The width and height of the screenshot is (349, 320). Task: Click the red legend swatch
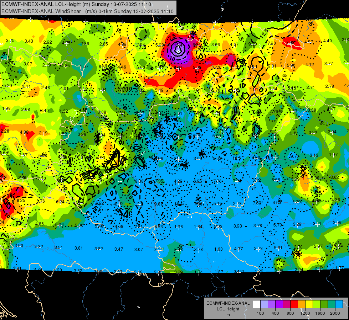[294, 304]
